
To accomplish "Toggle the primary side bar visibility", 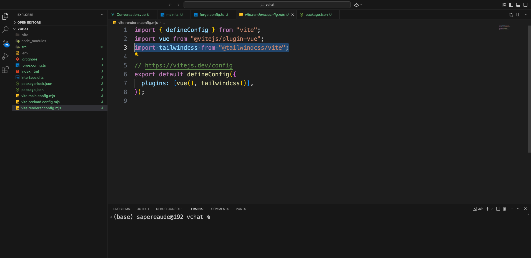I will pyautogui.click(x=511, y=5).
